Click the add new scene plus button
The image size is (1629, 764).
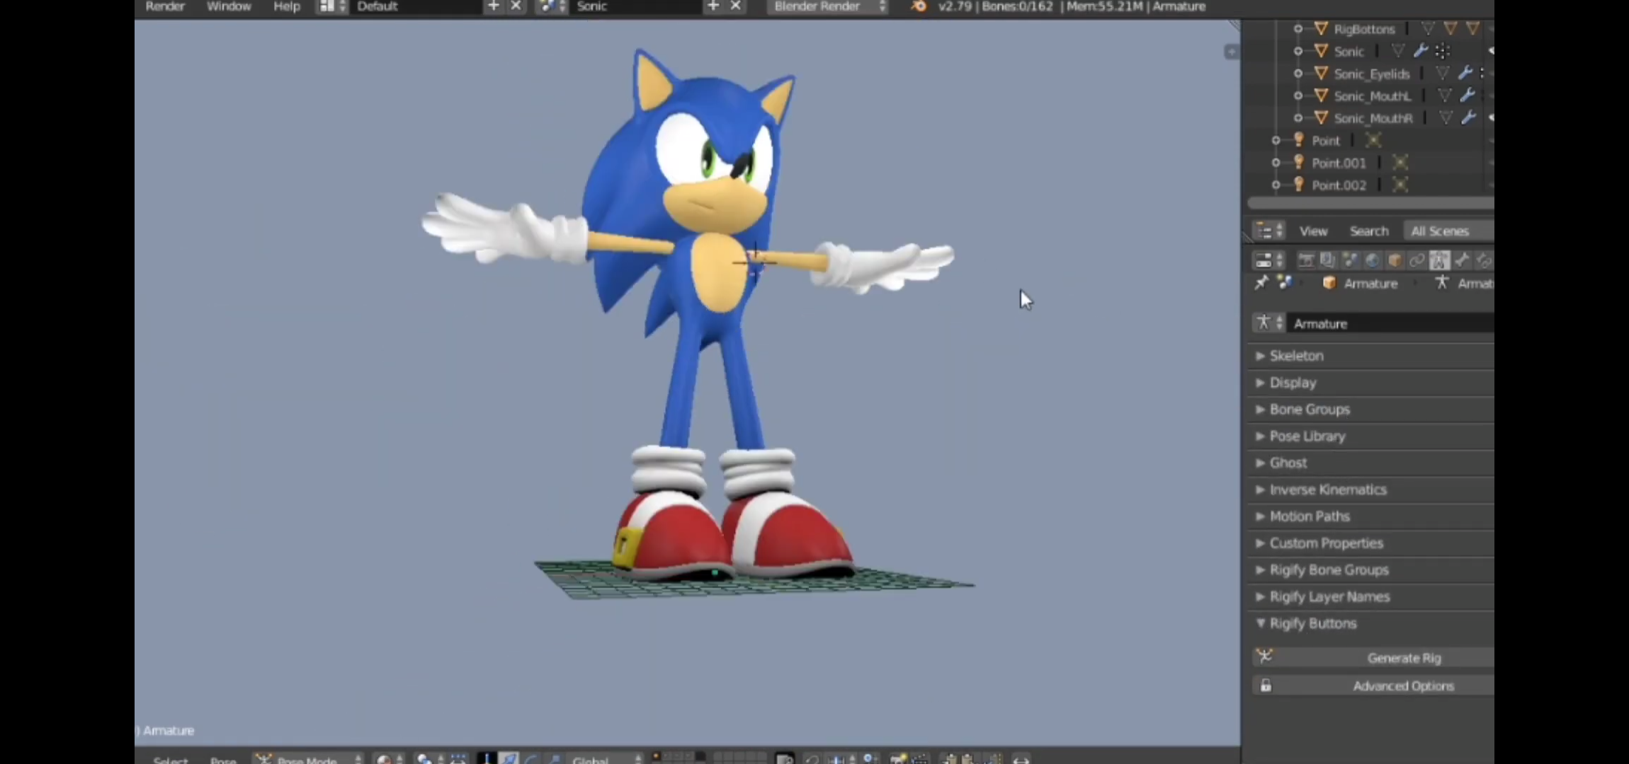(x=713, y=6)
